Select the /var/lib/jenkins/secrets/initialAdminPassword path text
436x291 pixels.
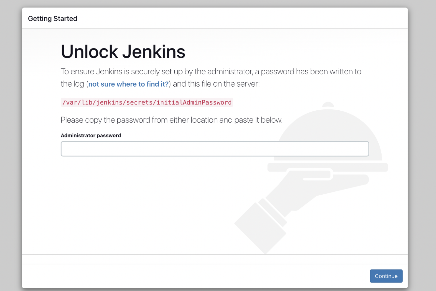pos(147,102)
